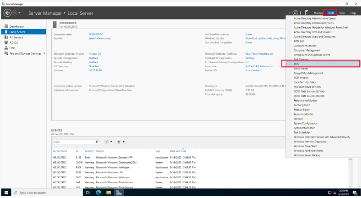Open the notifications flag icon
Image resolution: width=361 pixels, height=198 pixels.
tap(307, 13)
